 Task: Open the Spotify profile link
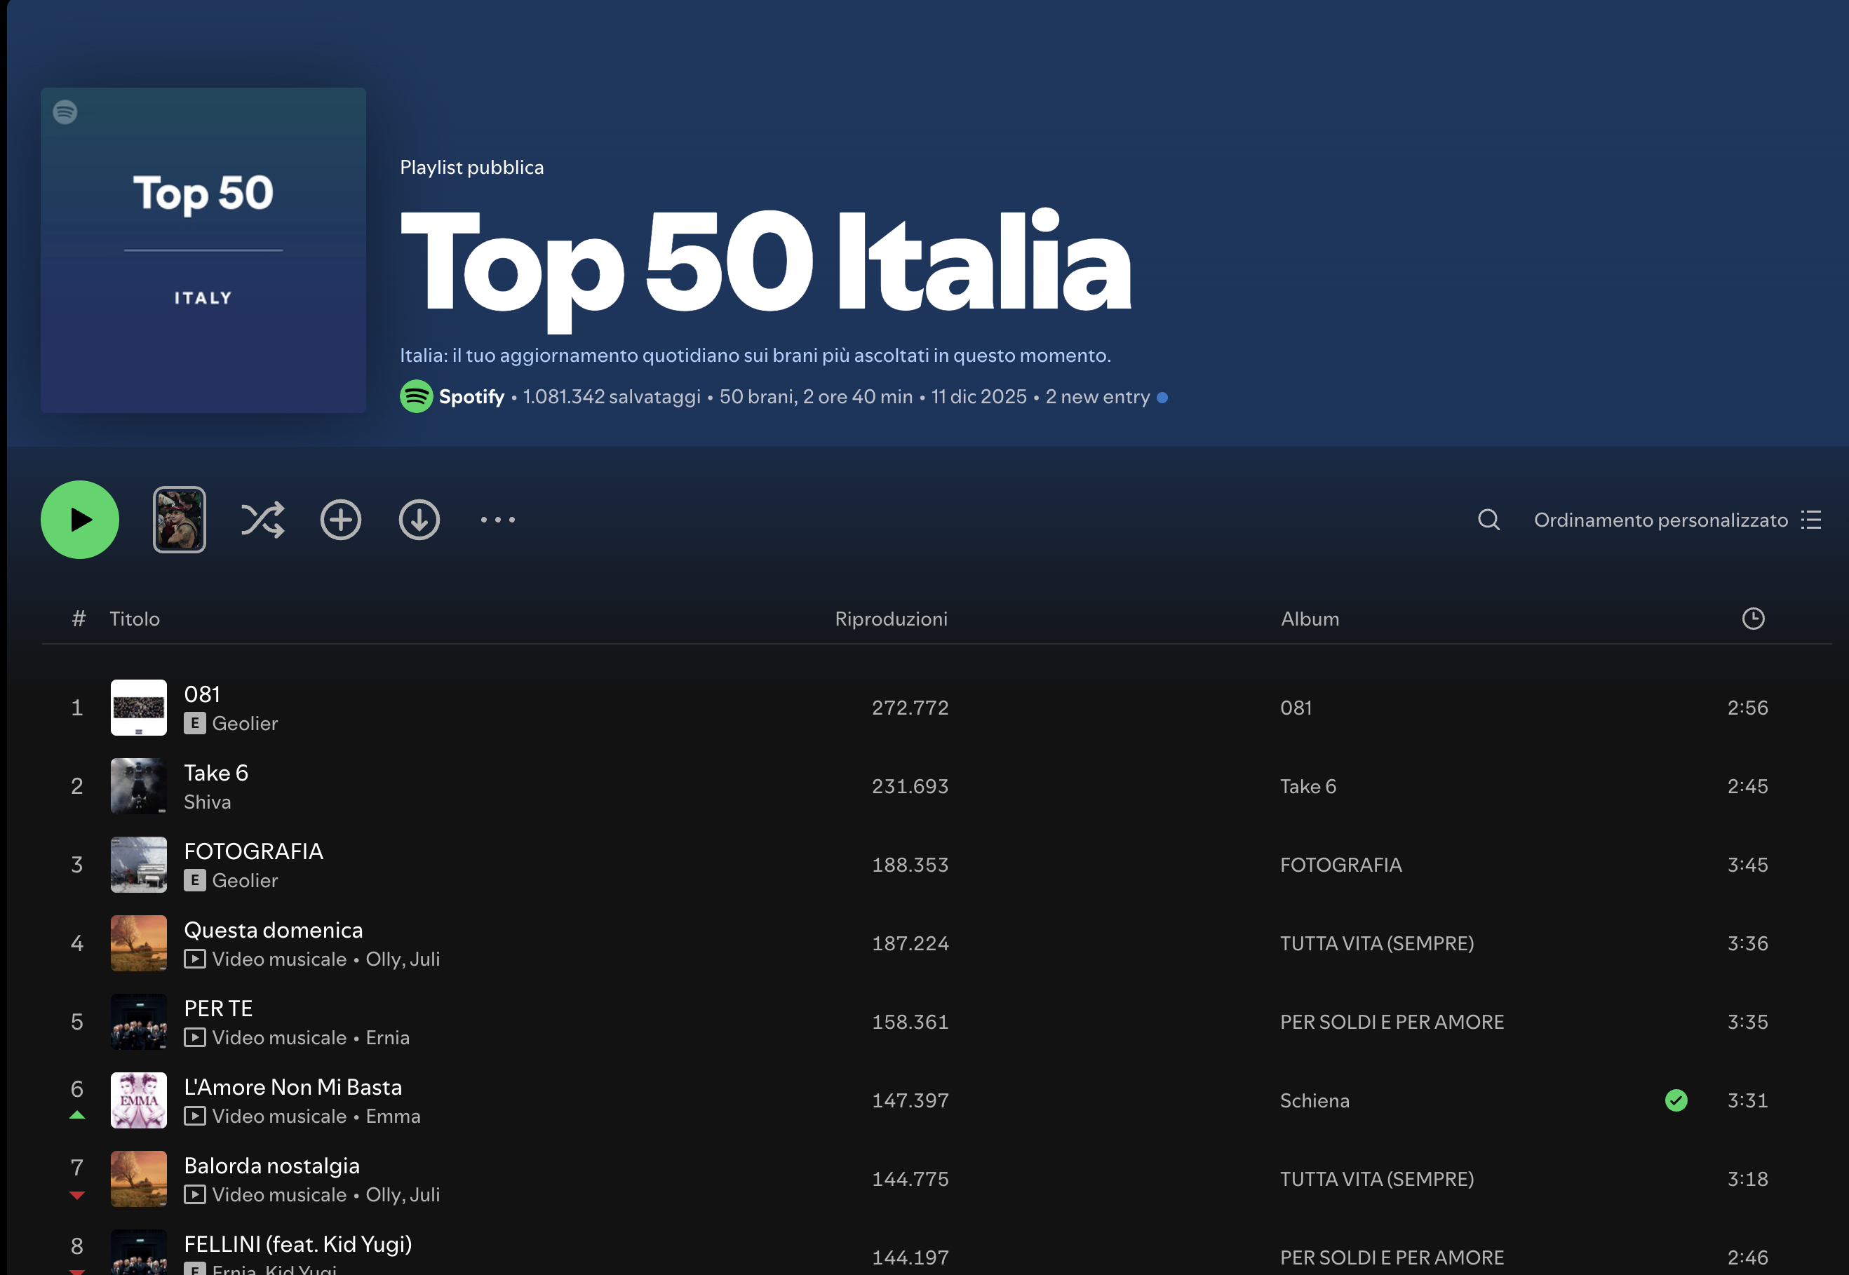point(471,397)
